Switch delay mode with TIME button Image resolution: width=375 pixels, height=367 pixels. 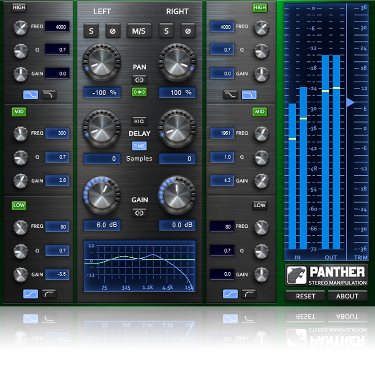pyautogui.click(x=139, y=146)
